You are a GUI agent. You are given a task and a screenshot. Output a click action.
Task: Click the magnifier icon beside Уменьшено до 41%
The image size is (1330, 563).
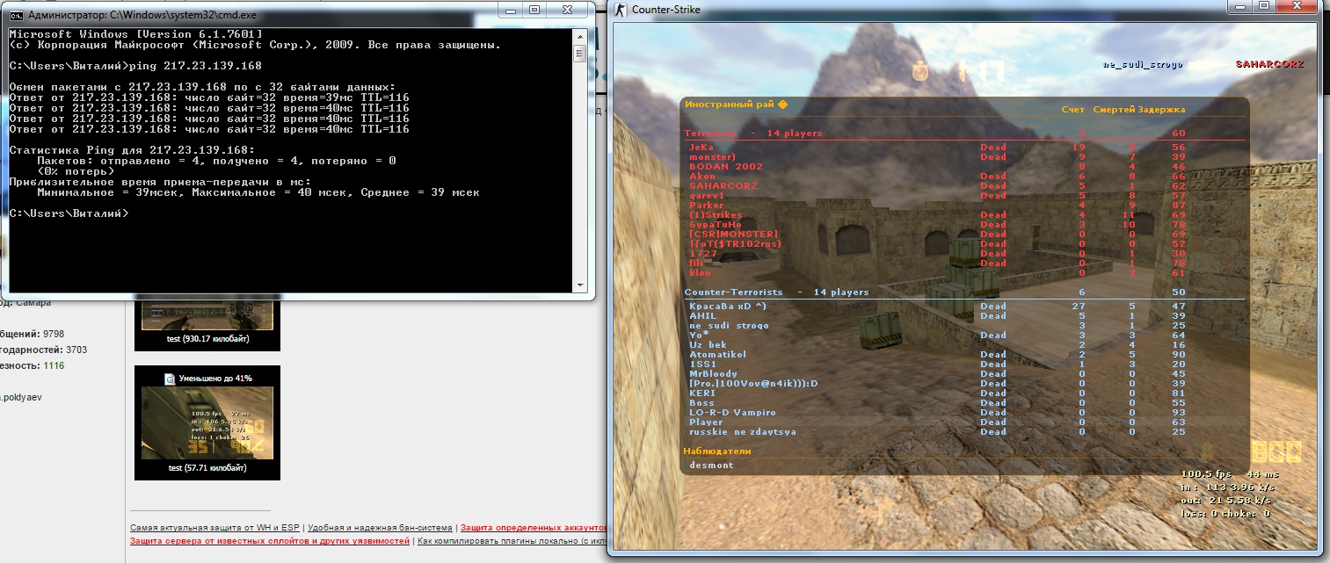coord(171,379)
